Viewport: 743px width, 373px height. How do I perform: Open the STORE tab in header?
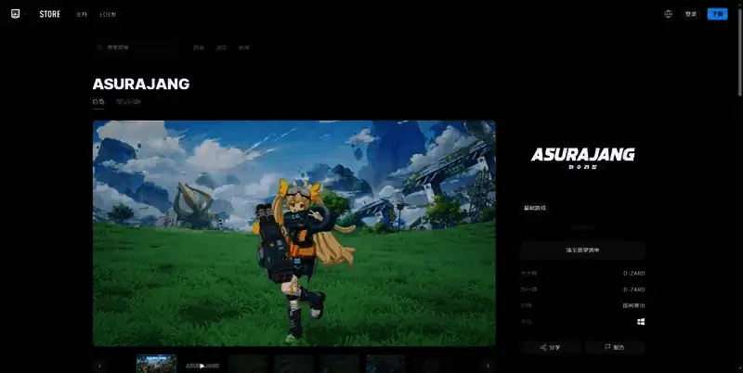(49, 14)
